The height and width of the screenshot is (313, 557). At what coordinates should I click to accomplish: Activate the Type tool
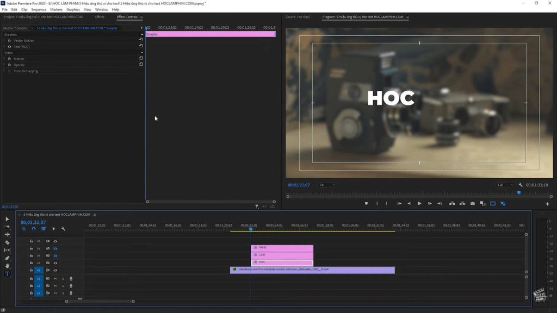(x=7, y=274)
